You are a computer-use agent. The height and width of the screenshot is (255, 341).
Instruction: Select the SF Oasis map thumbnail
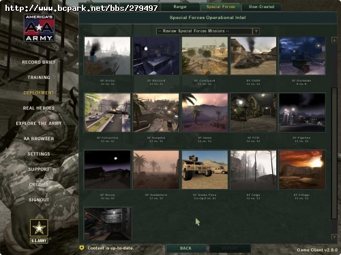tap(205, 113)
